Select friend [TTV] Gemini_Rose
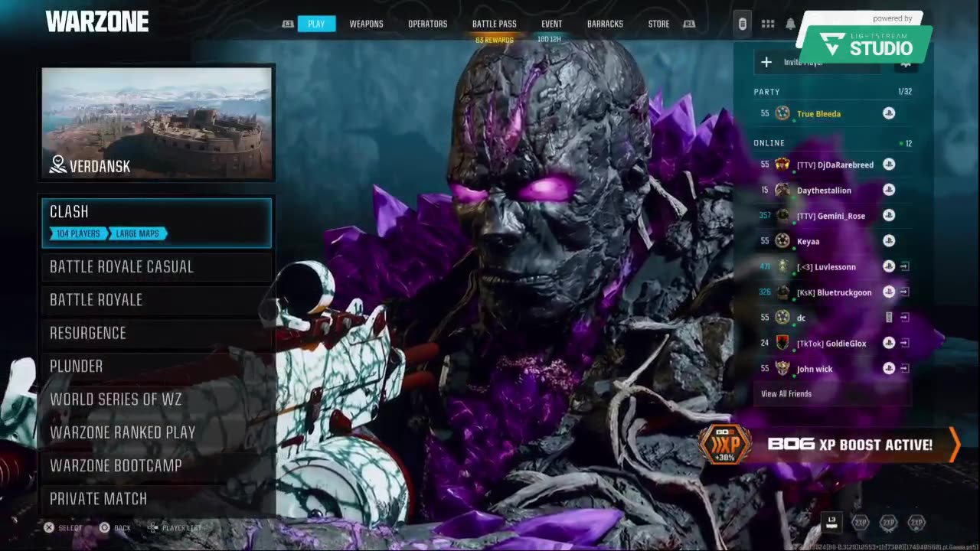The image size is (980, 551). (832, 216)
